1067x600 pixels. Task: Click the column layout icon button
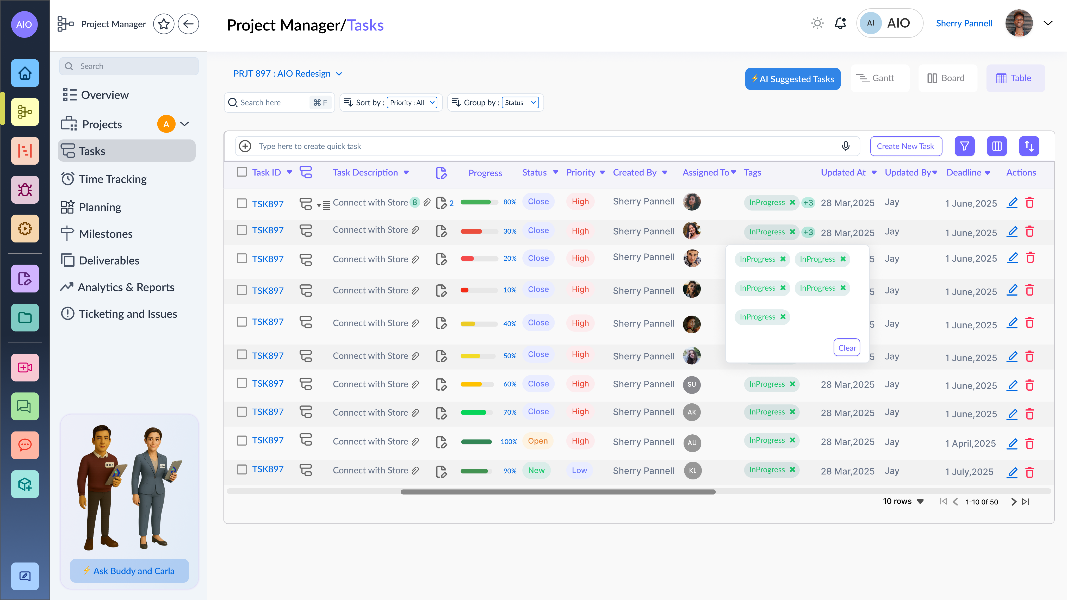(x=997, y=146)
